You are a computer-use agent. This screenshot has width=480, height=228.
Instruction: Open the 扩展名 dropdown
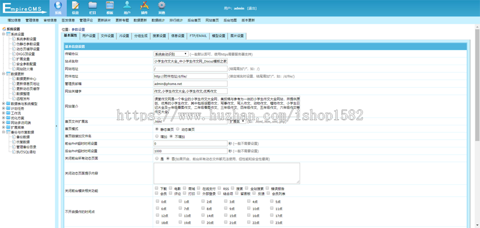tap(238, 121)
